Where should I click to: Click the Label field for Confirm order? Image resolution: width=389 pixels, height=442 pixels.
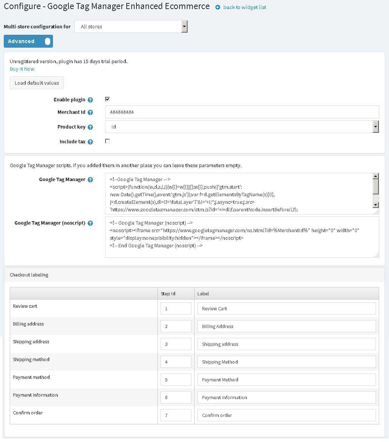(x=287, y=415)
